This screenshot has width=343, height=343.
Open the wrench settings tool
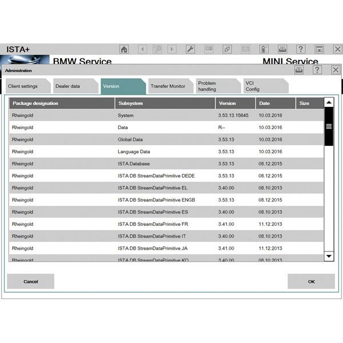pyautogui.click(x=190, y=49)
